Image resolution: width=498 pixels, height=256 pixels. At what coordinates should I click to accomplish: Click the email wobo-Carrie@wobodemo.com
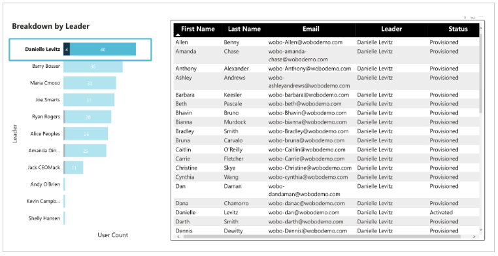[x=307, y=159]
